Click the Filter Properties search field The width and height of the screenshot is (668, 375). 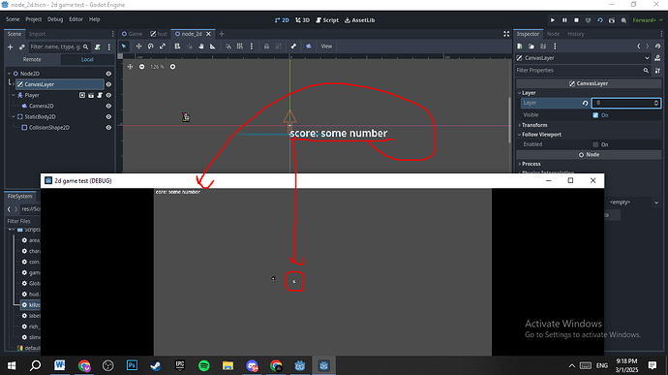(x=583, y=71)
